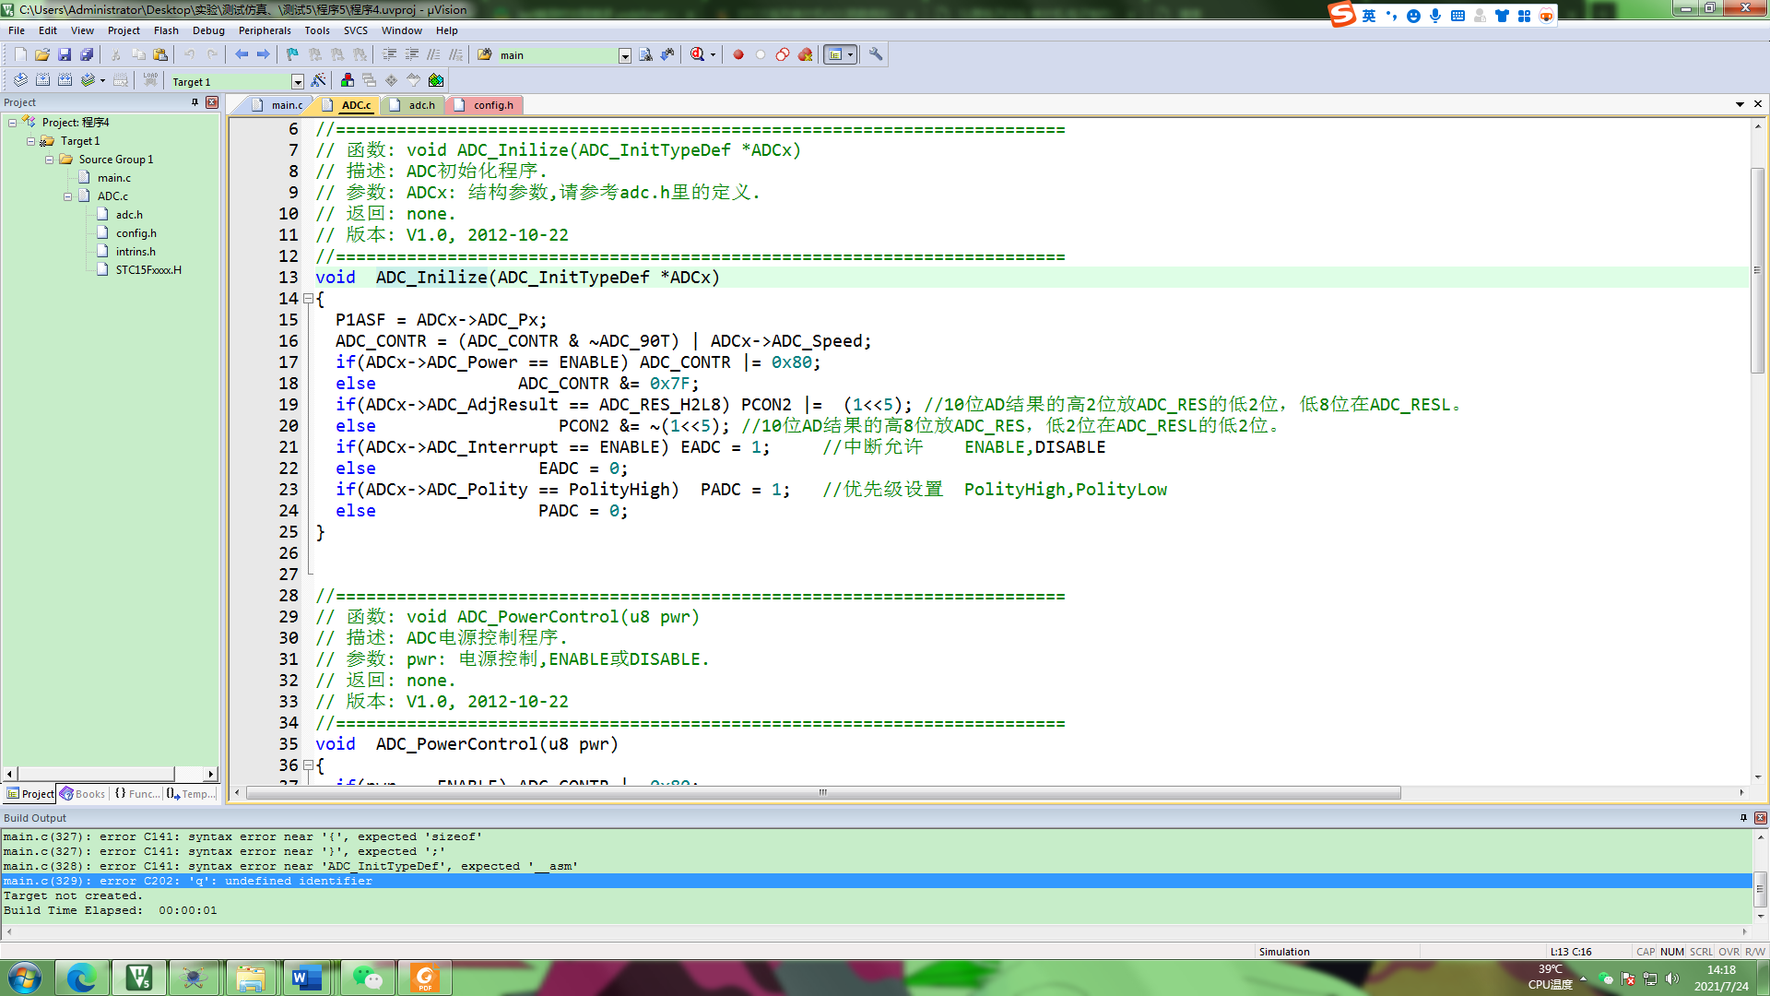Click the editor vertical scrollbar thumb
The height and width of the screenshot is (996, 1770).
(1758, 270)
